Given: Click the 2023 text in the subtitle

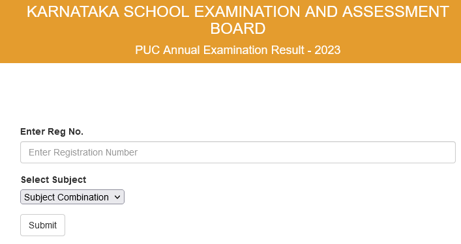Looking at the screenshot, I should pos(327,50).
